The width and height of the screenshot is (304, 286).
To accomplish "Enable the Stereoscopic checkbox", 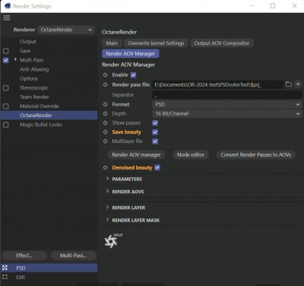I will 6,88.
